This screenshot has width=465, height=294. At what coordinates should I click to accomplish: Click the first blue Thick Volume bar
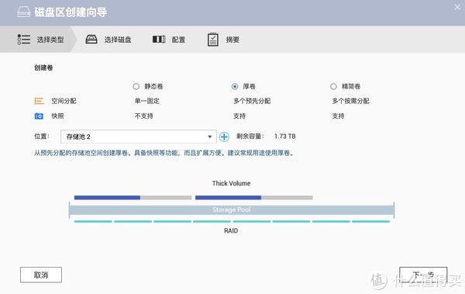click(x=107, y=198)
